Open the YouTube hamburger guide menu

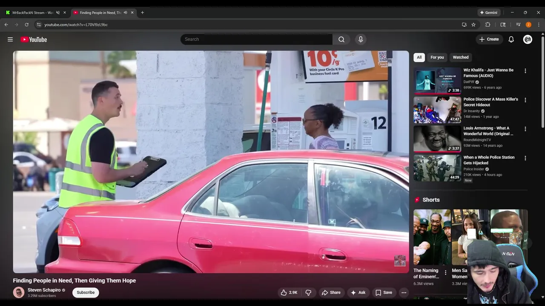(10, 40)
